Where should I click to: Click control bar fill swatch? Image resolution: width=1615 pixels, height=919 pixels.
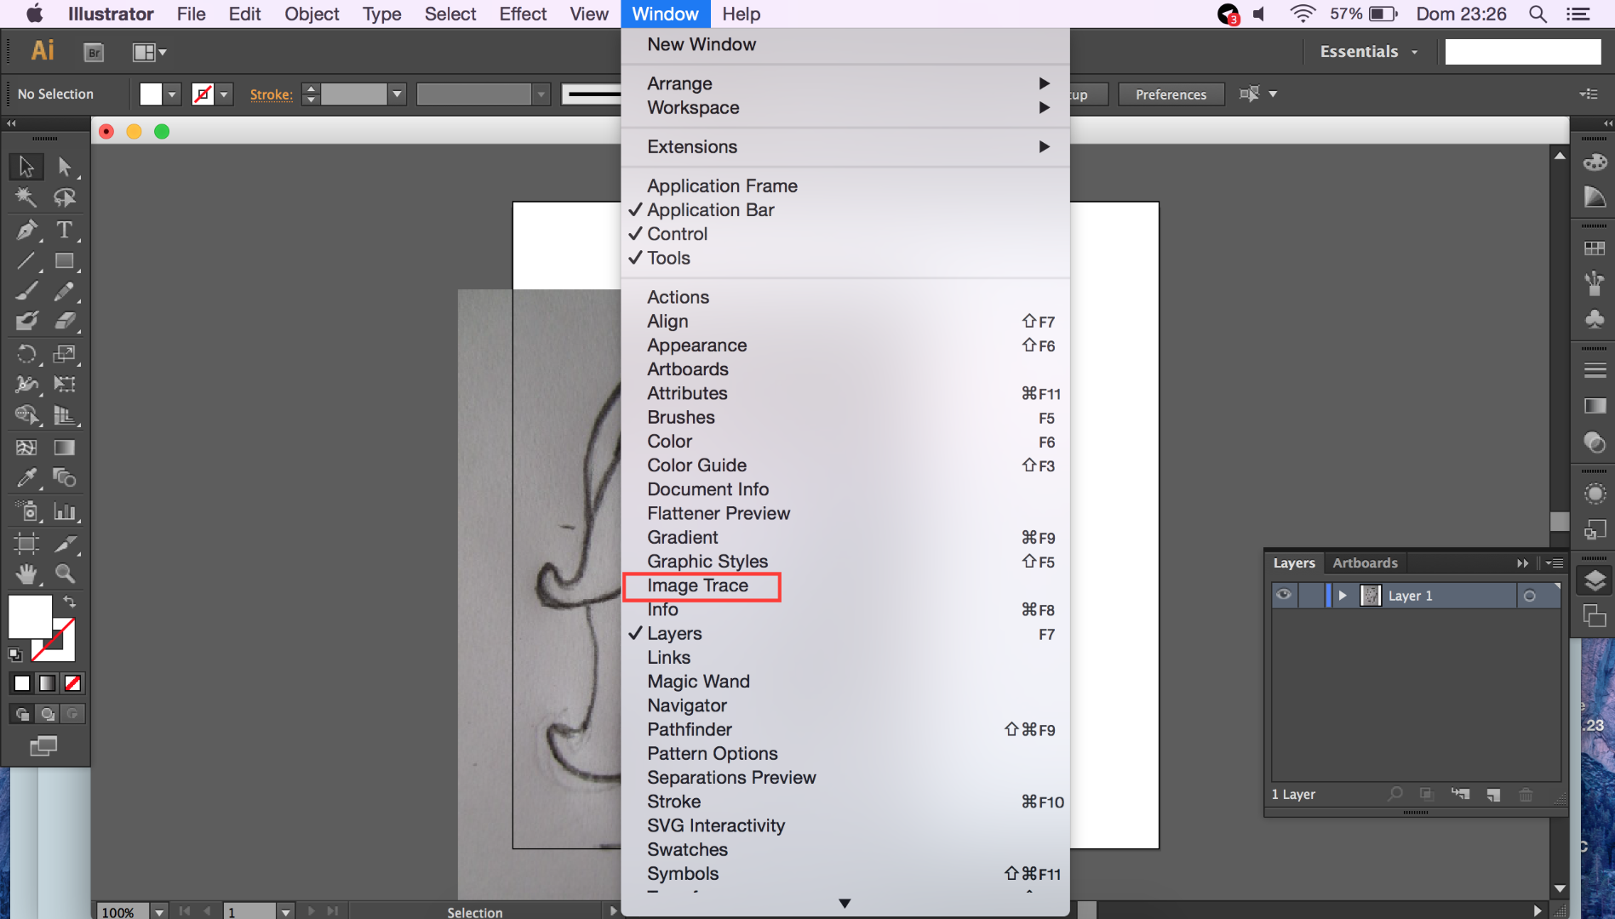click(151, 94)
